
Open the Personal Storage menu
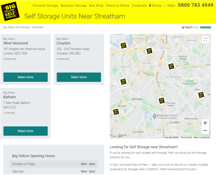click(45, 6)
